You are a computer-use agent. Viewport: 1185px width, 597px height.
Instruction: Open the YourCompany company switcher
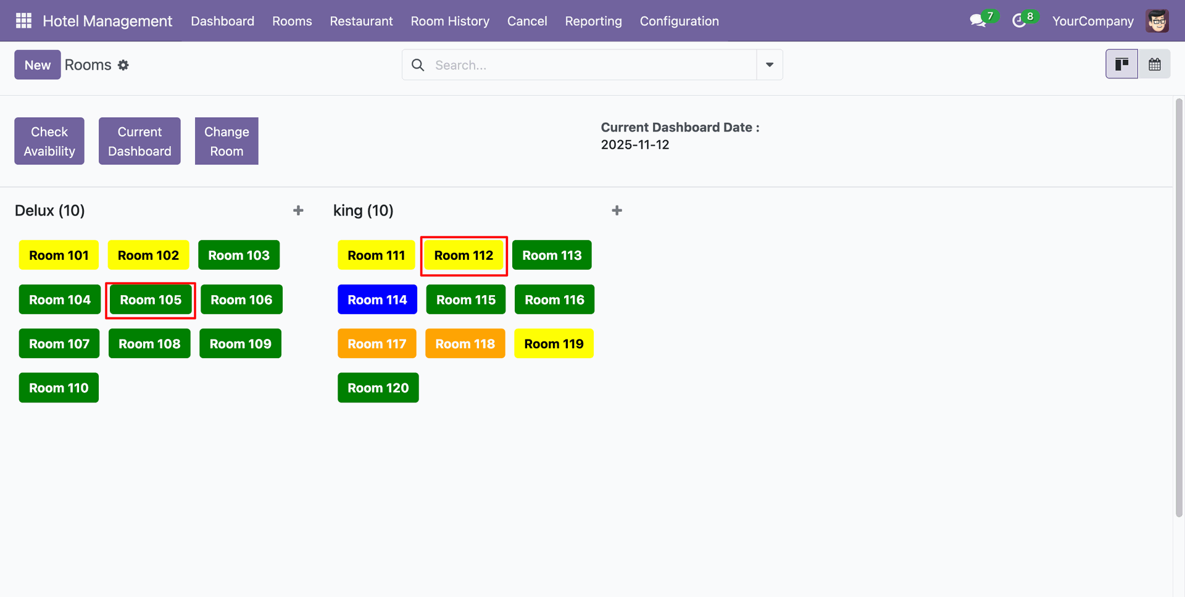coord(1092,21)
